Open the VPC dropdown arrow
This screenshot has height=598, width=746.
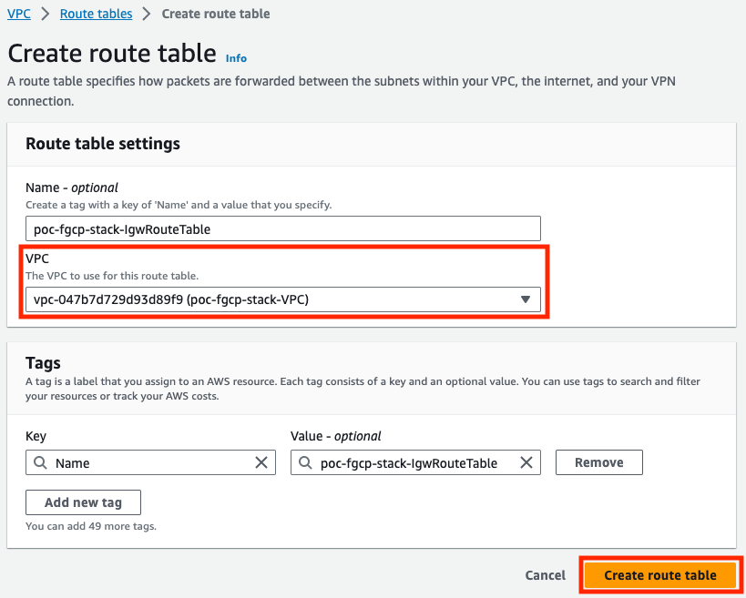(526, 299)
